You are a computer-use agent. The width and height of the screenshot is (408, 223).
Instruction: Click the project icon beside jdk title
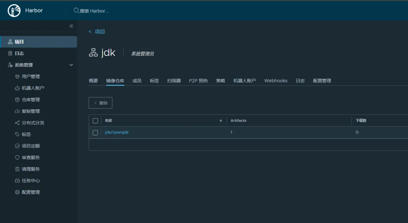pos(93,53)
